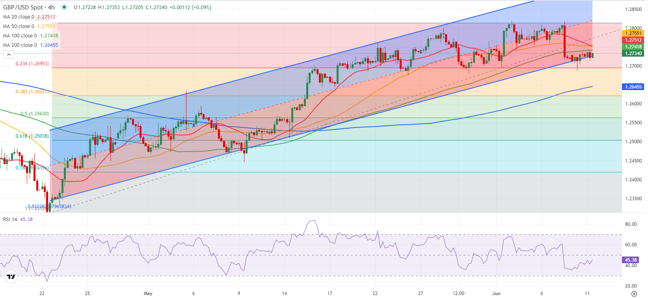Select the MA 20 close indicator legend
This screenshot has height=299, width=648.
tap(19, 17)
